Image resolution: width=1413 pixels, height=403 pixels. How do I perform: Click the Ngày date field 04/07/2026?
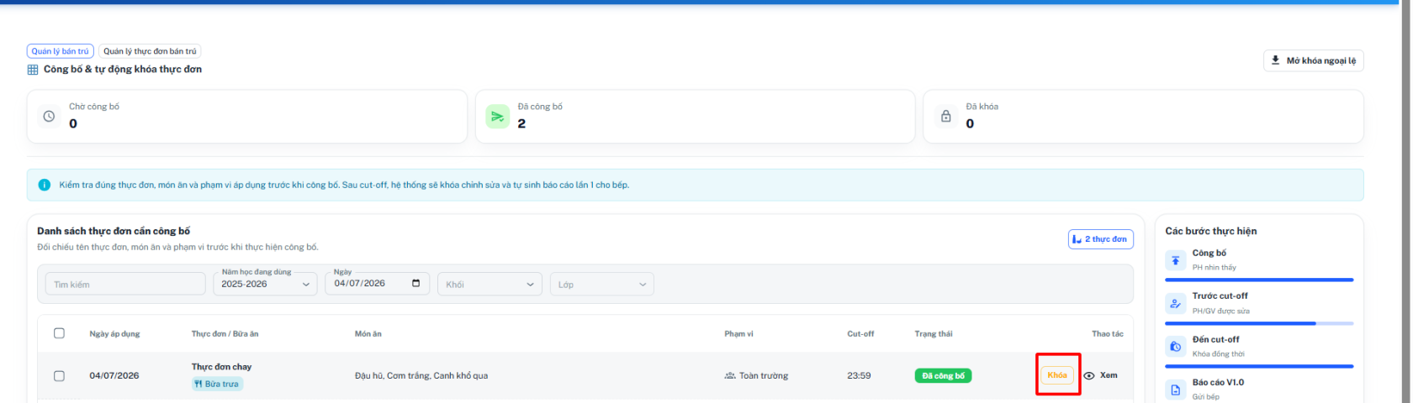pos(377,284)
